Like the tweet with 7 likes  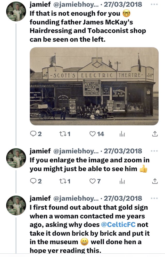pyautogui.click(x=95, y=181)
